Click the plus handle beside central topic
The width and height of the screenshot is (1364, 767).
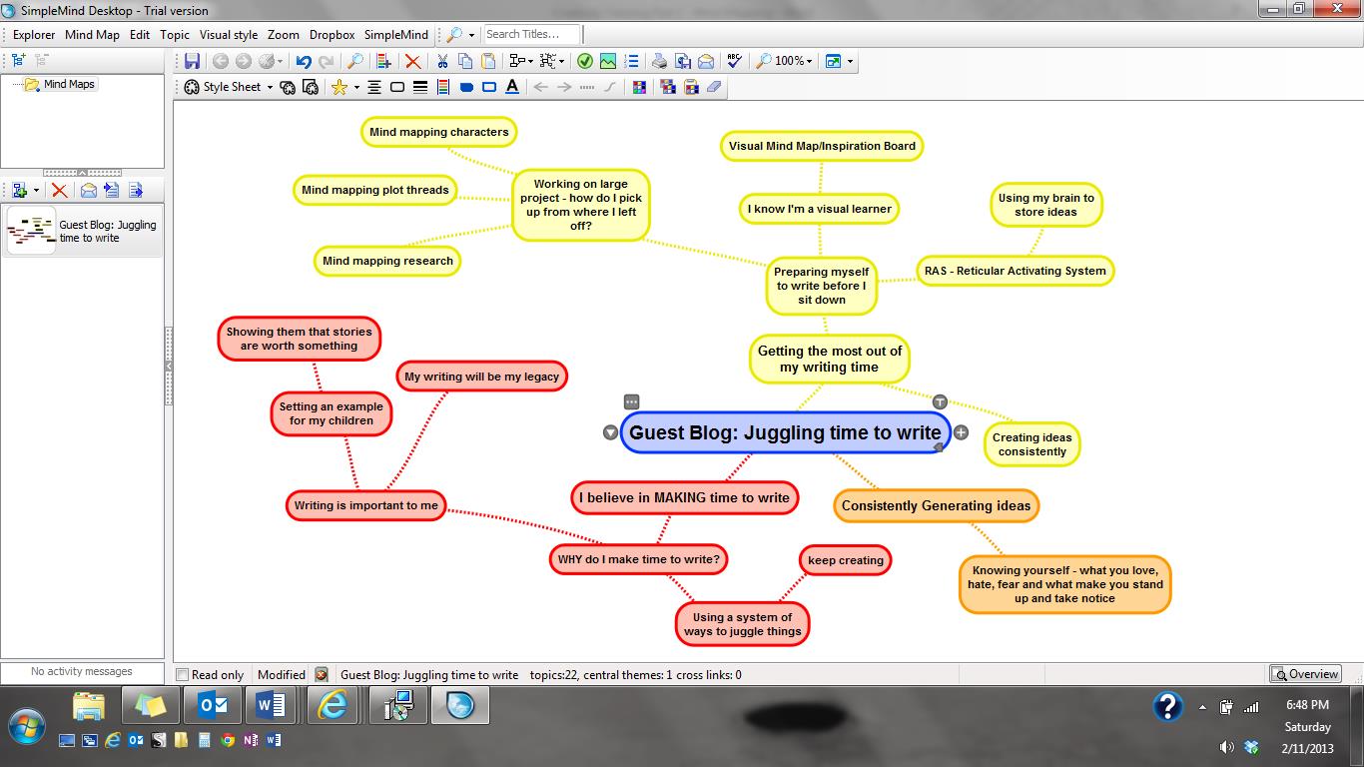click(961, 432)
